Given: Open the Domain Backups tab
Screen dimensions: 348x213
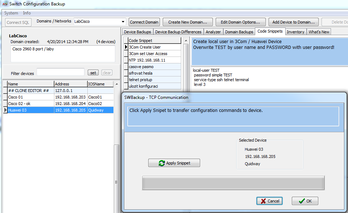Looking at the screenshot, I should 239,32.
